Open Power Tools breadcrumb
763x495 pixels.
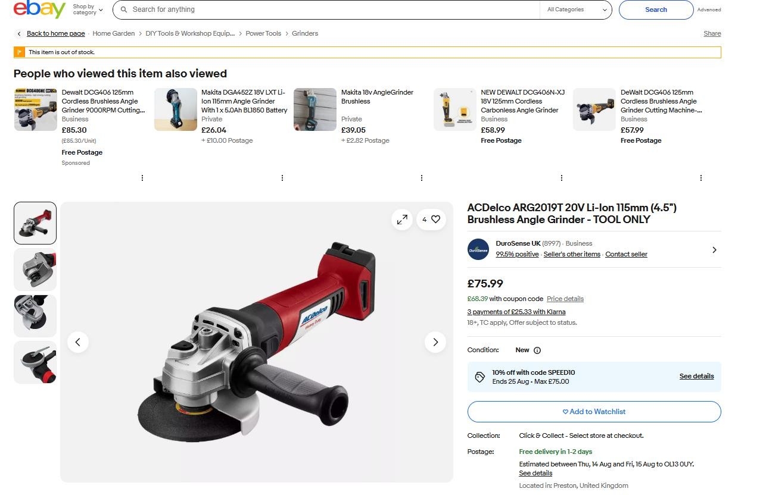[263, 33]
